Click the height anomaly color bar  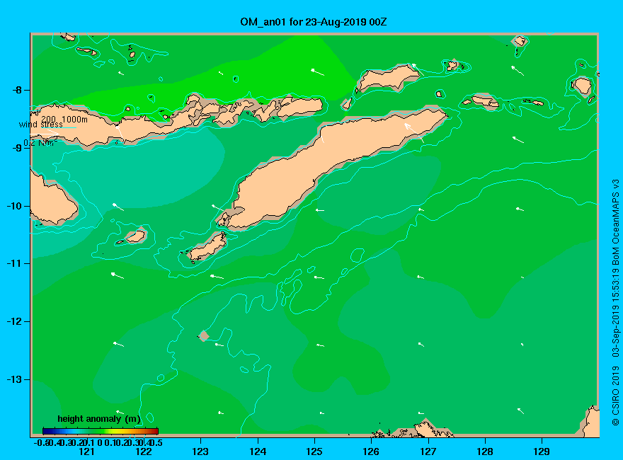coord(101,431)
